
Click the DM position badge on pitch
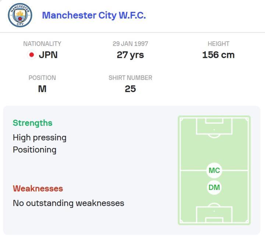point(214,187)
